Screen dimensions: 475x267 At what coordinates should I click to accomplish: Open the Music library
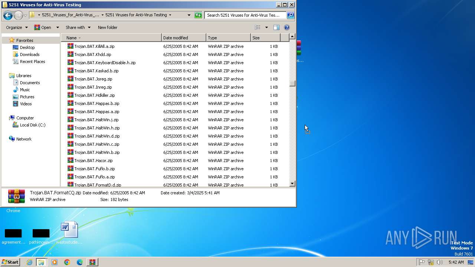click(25, 90)
